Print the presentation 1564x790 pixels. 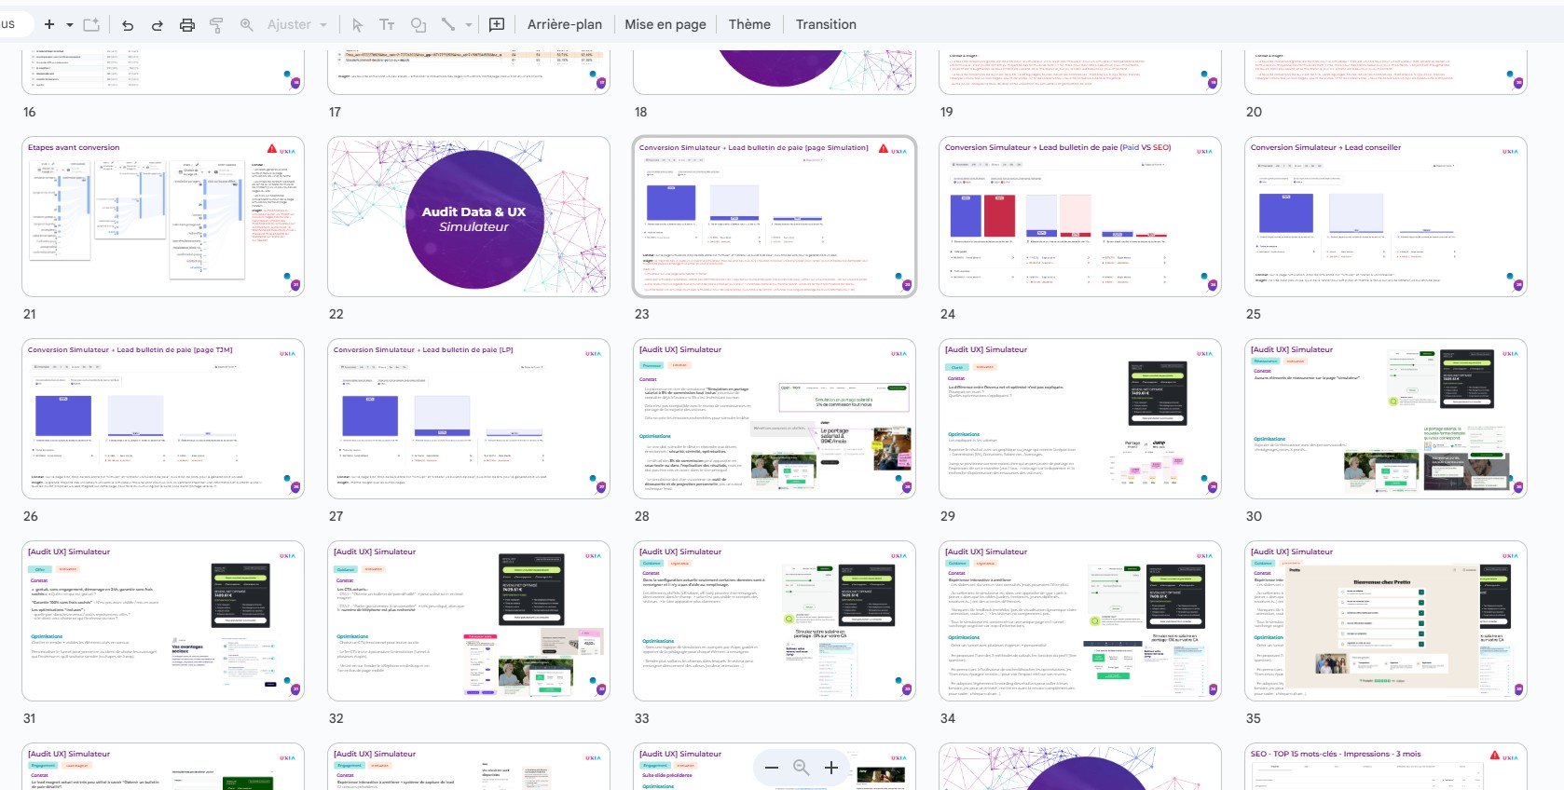point(186,25)
